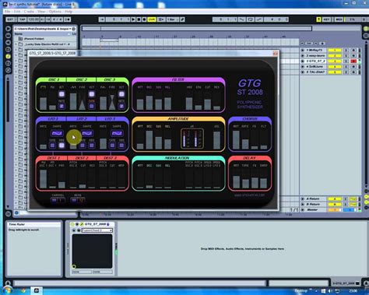Open File Browser 1 sidebar icon
This screenshot has width=369, height=295.
[9, 50]
